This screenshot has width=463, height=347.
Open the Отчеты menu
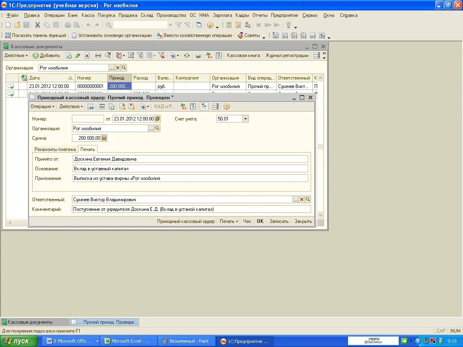[260, 15]
